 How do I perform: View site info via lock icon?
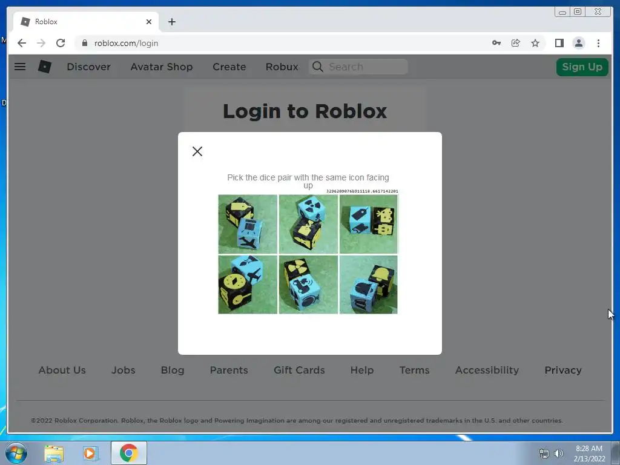pos(84,43)
